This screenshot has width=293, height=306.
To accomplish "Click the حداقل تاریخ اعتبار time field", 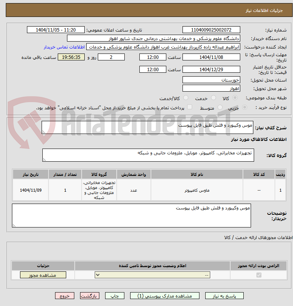I will [152, 69].
